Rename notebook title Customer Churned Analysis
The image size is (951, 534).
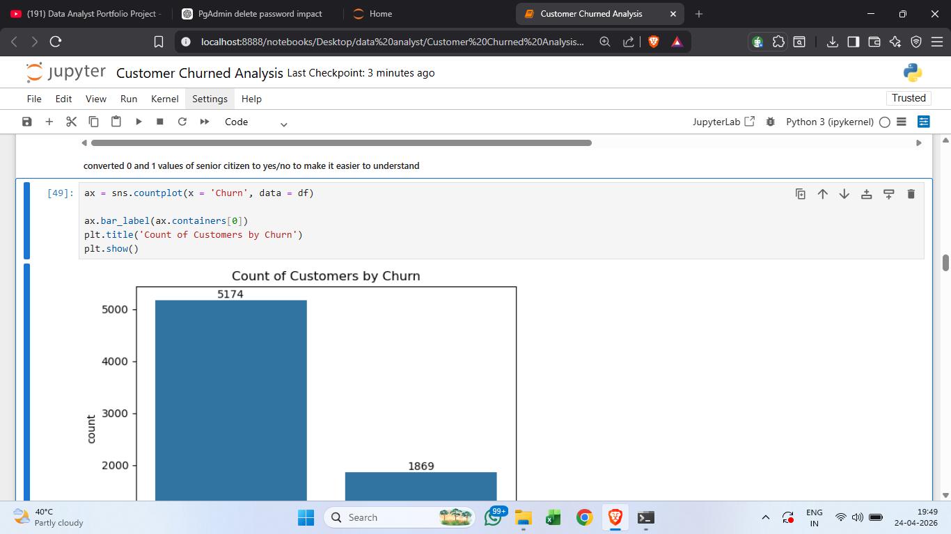(x=200, y=73)
